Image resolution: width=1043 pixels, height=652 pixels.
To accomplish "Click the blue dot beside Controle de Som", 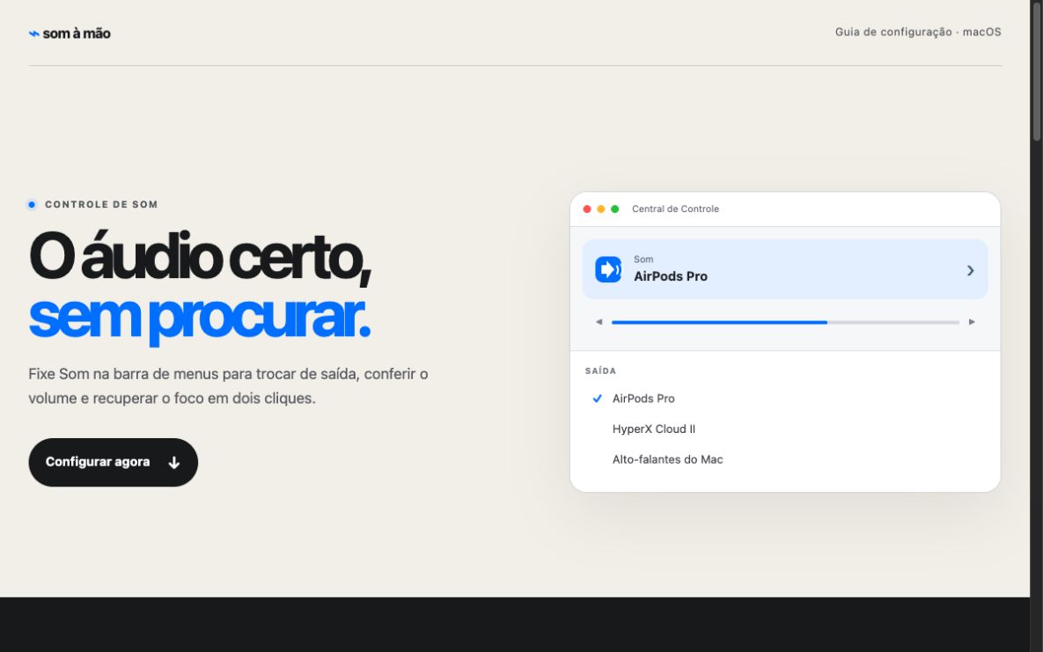I will (x=32, y=204).
